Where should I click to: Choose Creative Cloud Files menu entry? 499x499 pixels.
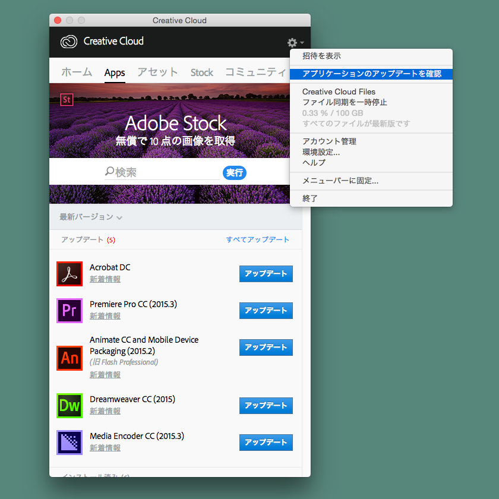pyautogui.click(x=371, y=91)
